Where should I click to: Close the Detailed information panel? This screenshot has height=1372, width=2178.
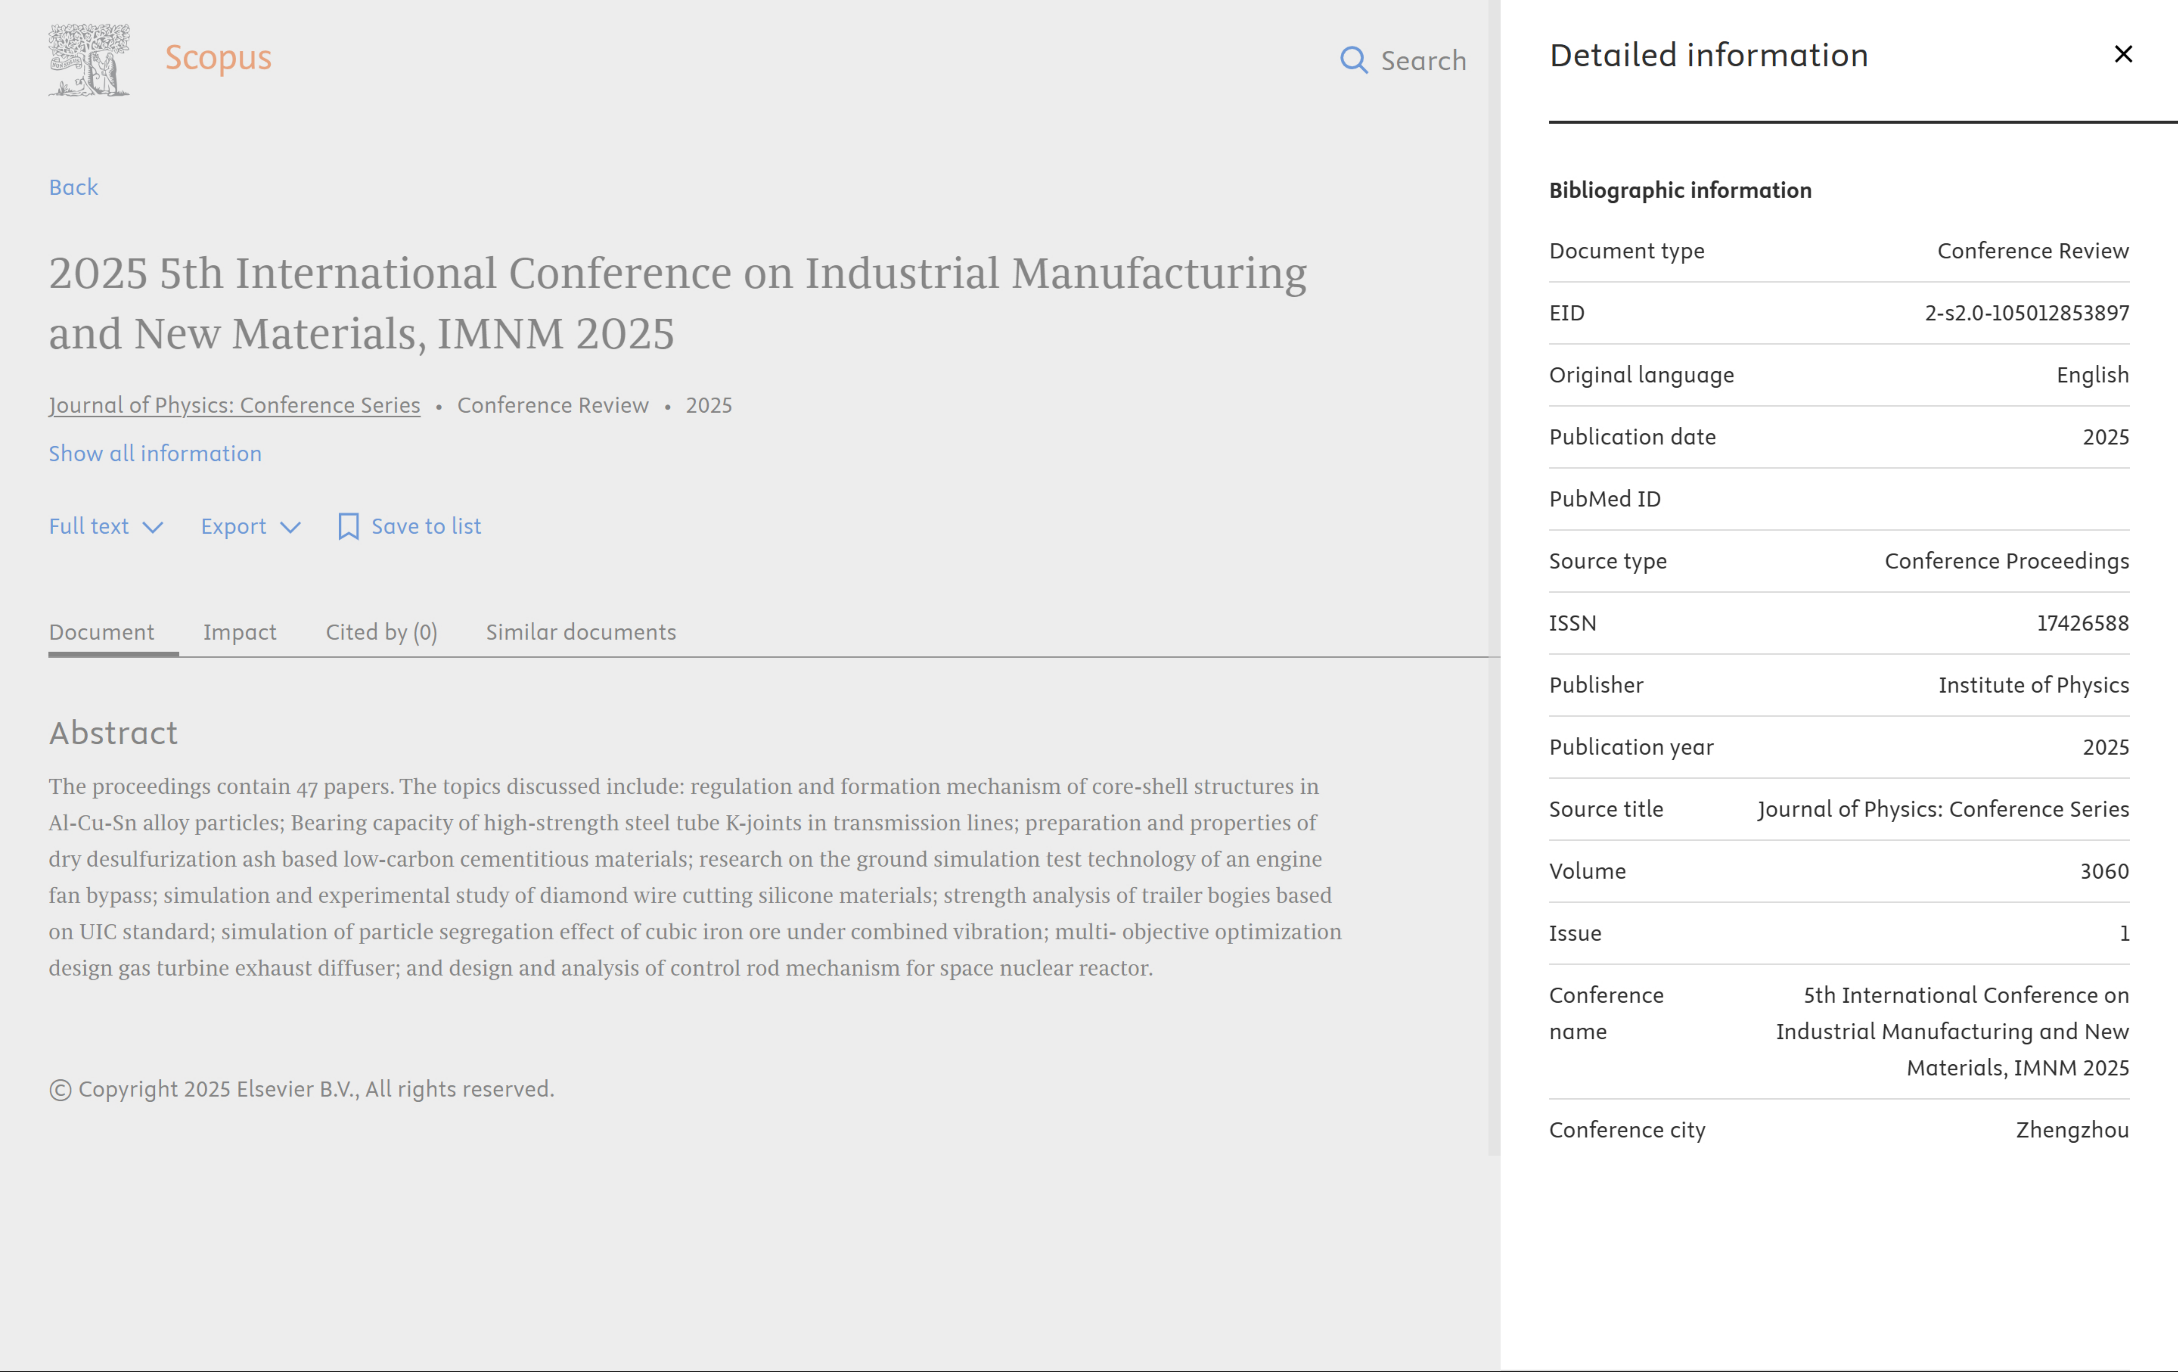(x=2123, y=54)
